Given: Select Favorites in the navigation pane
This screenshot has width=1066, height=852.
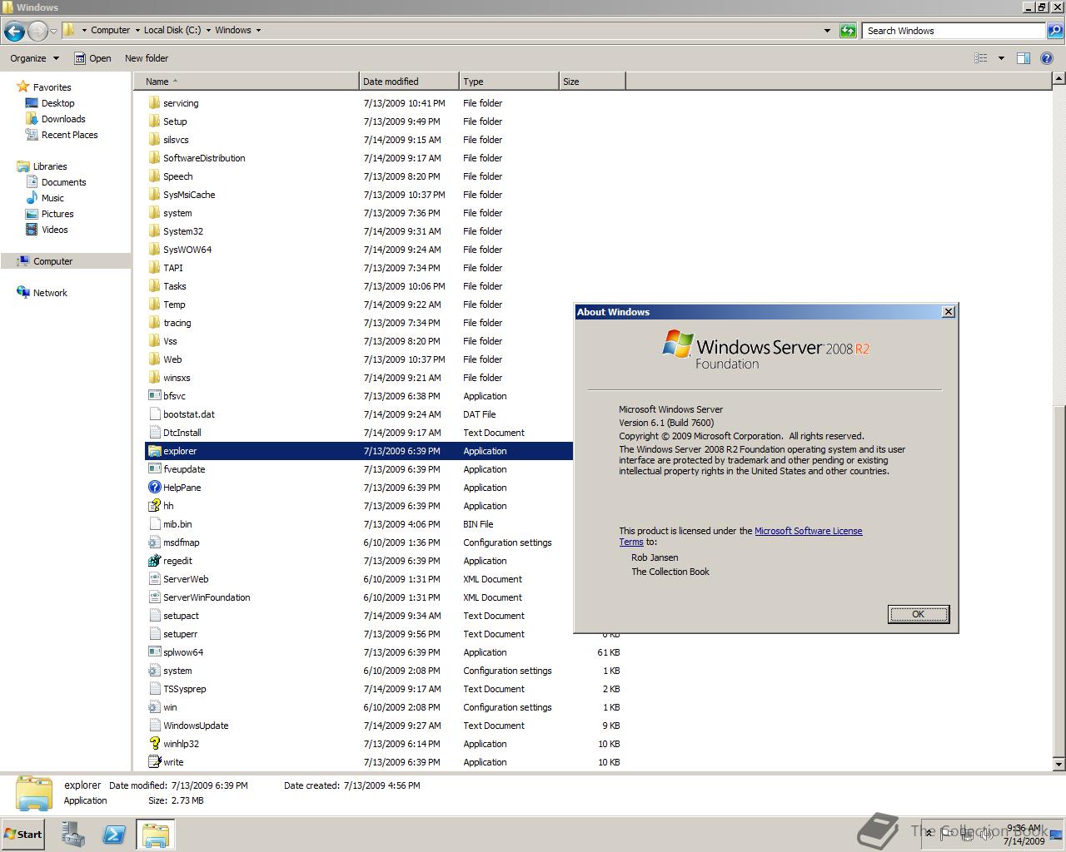Looking at the screenshot, I should [52, 87].
